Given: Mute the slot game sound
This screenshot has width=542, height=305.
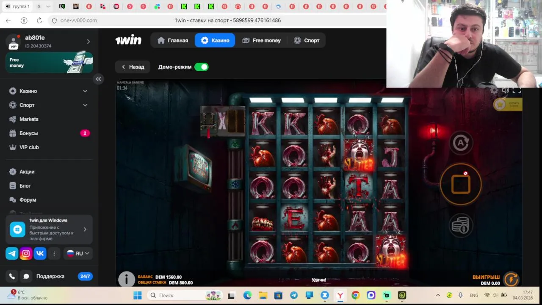Looking at the screenshot, I should (x=505, y=90).
